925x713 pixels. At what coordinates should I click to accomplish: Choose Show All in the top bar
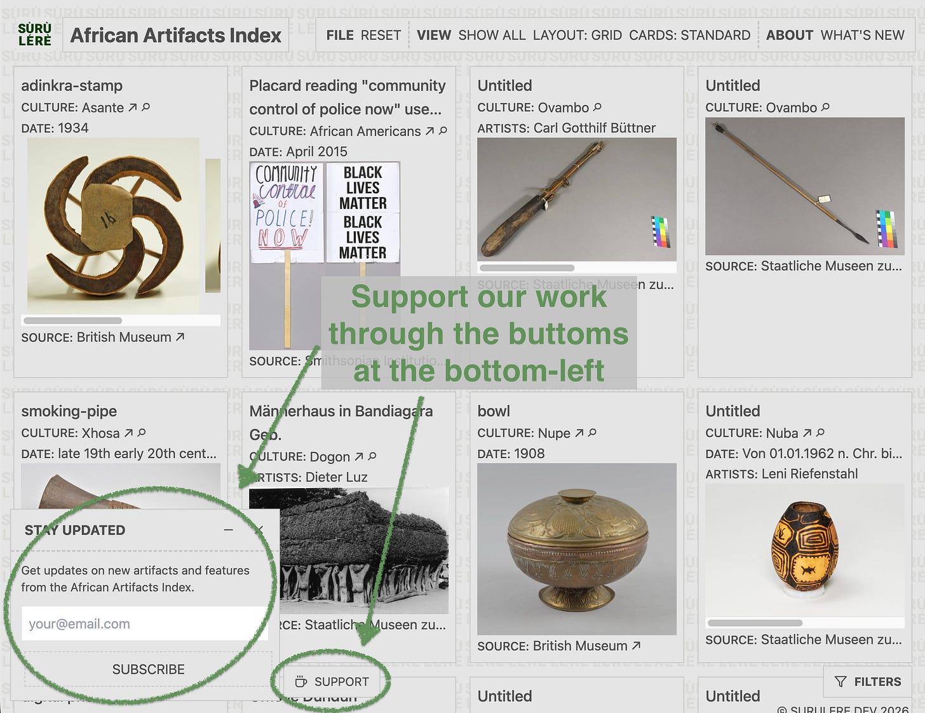[492, 35]
